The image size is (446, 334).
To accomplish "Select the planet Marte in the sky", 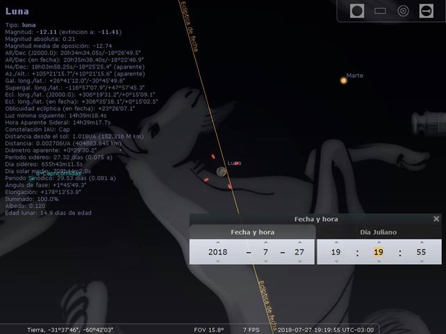I will (344, 80).
